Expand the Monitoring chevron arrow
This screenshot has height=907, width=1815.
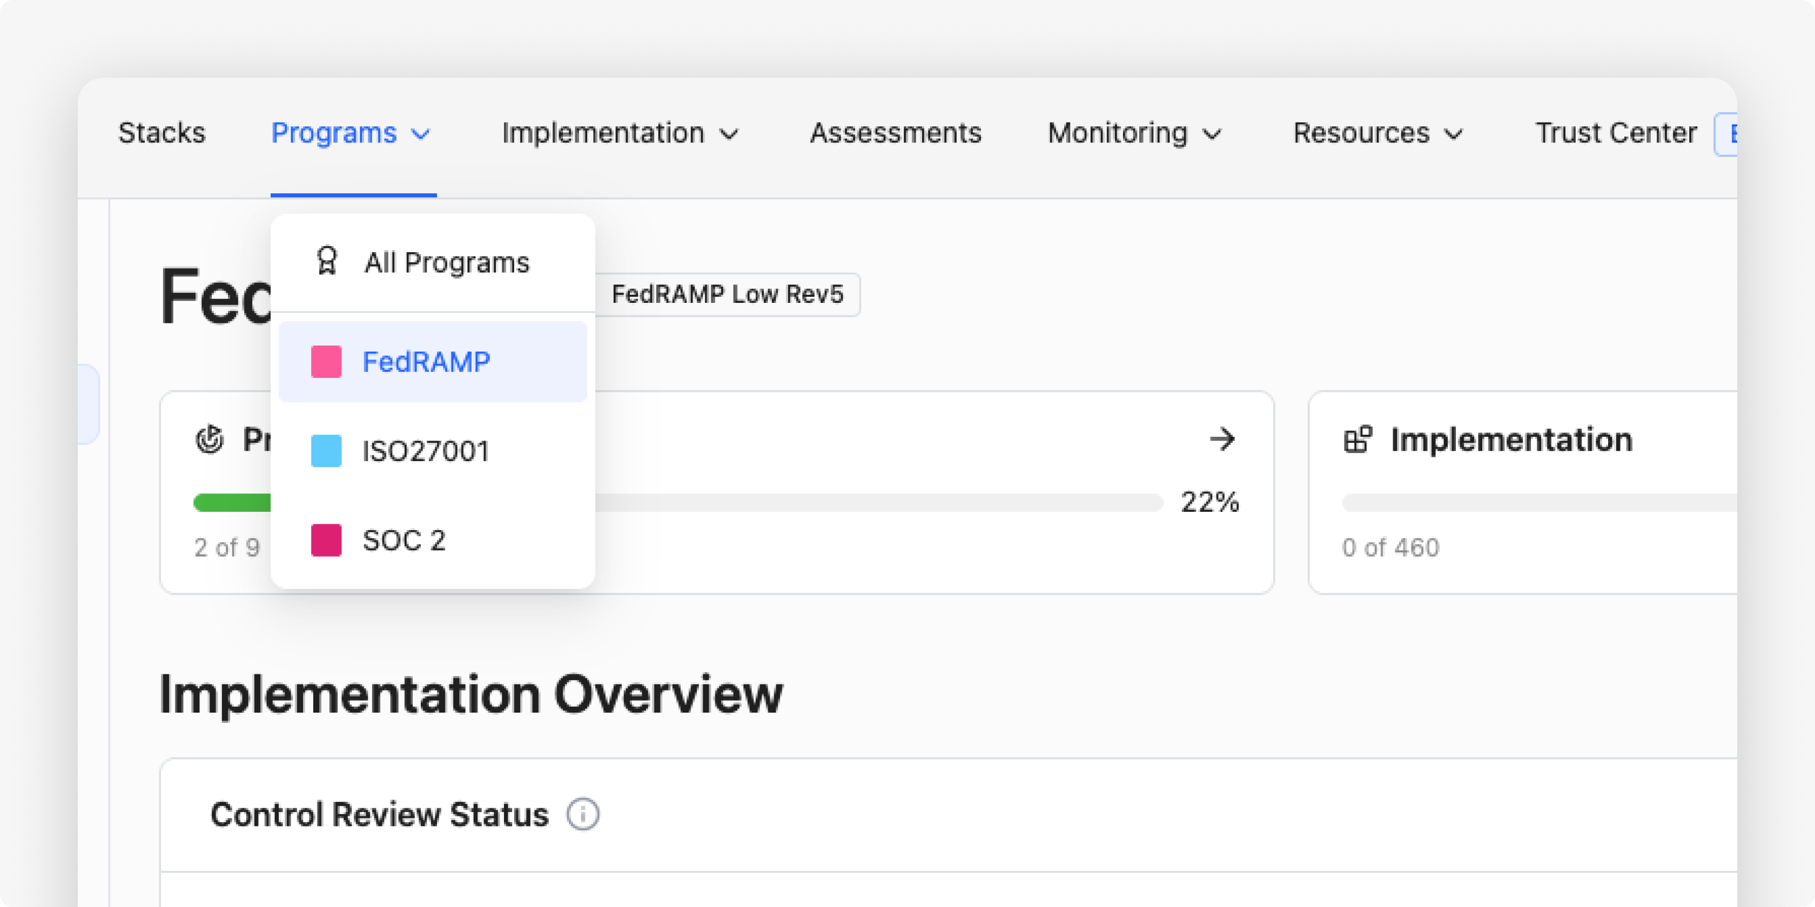[1212, 134]
